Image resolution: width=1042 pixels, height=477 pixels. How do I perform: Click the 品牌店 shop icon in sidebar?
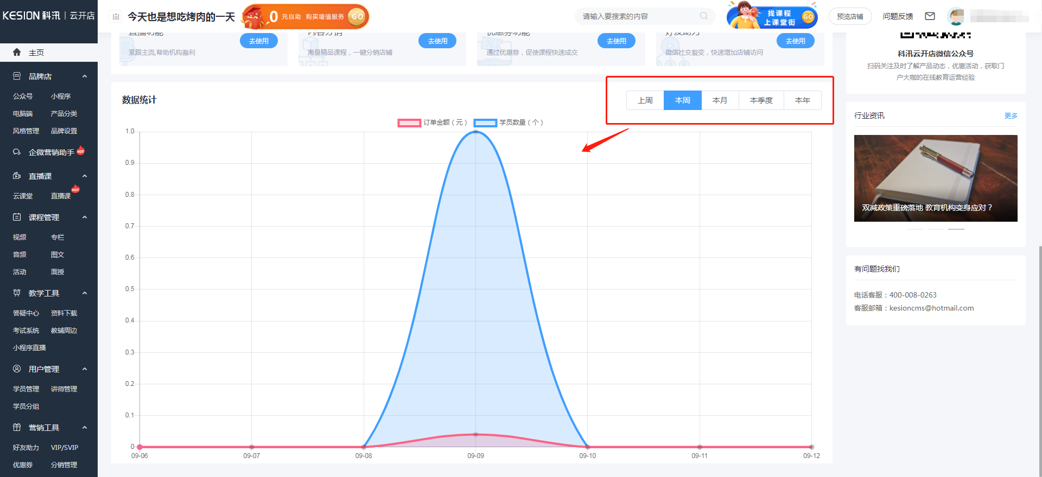pos(17,76)
